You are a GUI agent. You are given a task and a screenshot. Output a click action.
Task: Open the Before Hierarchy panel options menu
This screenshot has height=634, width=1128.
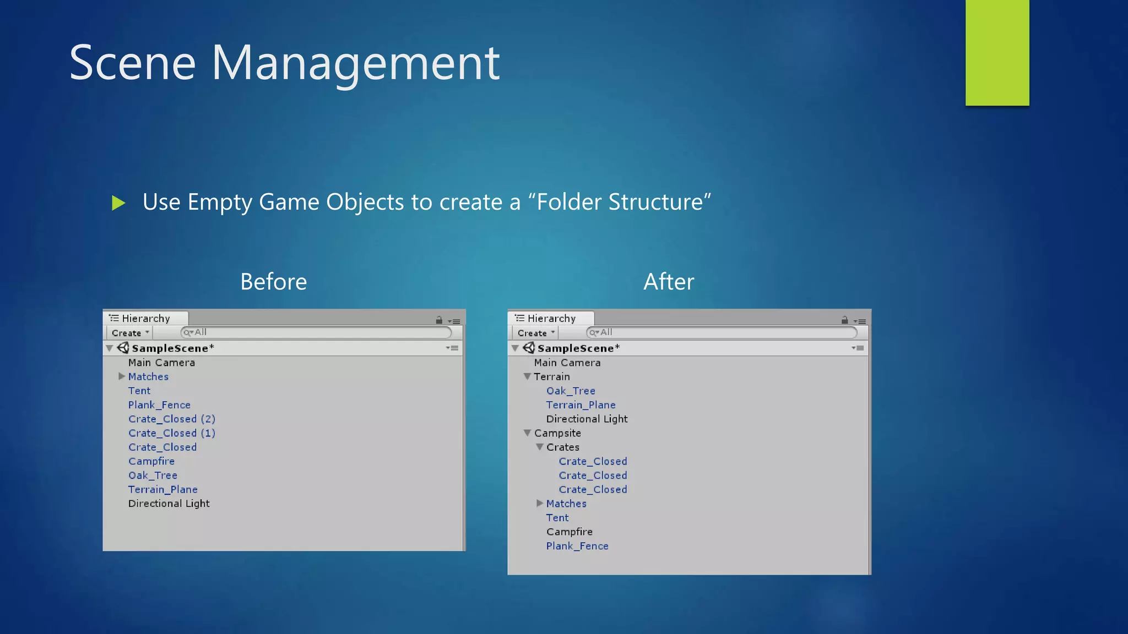(454, 321)
